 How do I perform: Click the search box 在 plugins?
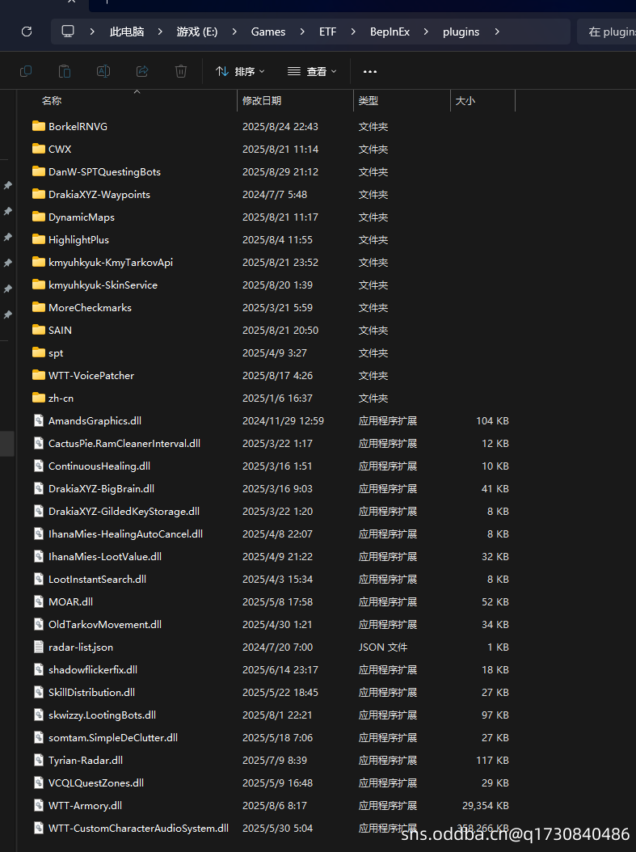coord(606,32)
